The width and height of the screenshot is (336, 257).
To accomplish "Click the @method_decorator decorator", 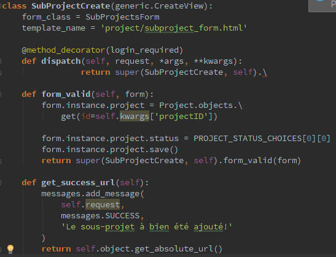I will pos(63,50).
